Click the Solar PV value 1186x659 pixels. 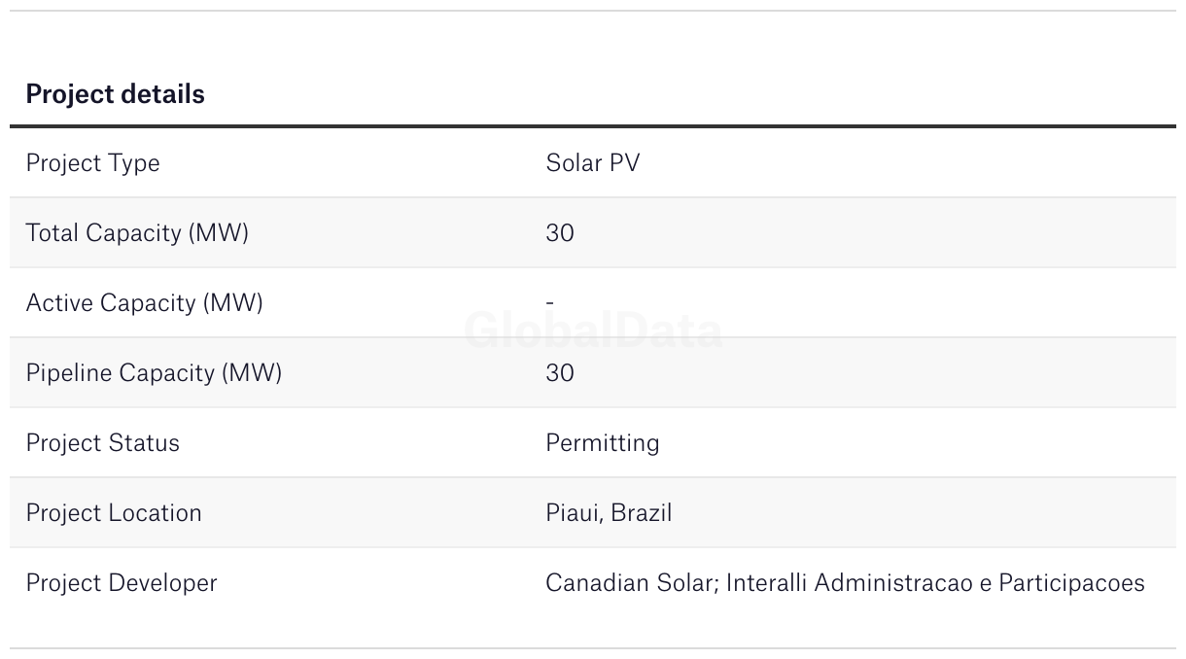point(592,163)
